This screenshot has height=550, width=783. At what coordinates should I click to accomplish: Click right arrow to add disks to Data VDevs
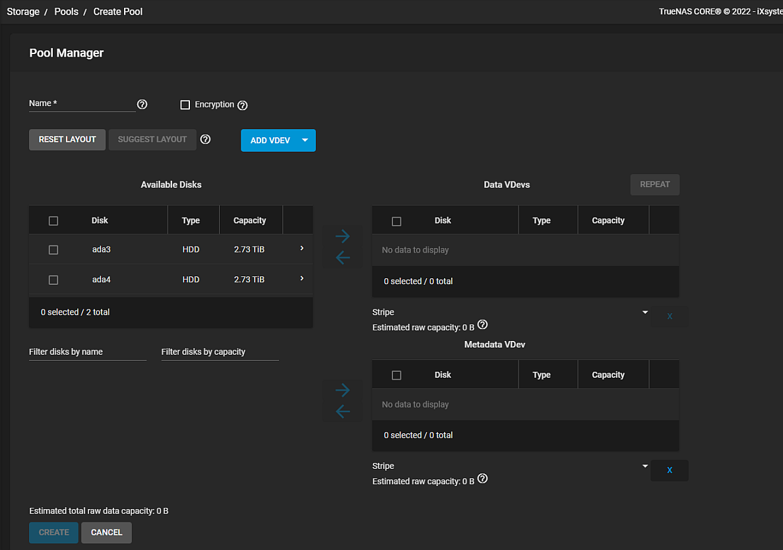(x=342, y=236)
